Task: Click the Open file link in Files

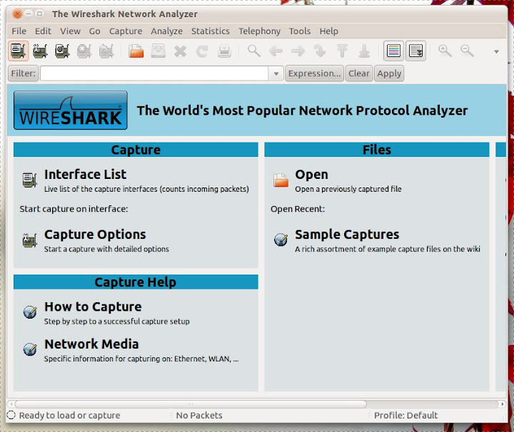Action: [311, 175]
